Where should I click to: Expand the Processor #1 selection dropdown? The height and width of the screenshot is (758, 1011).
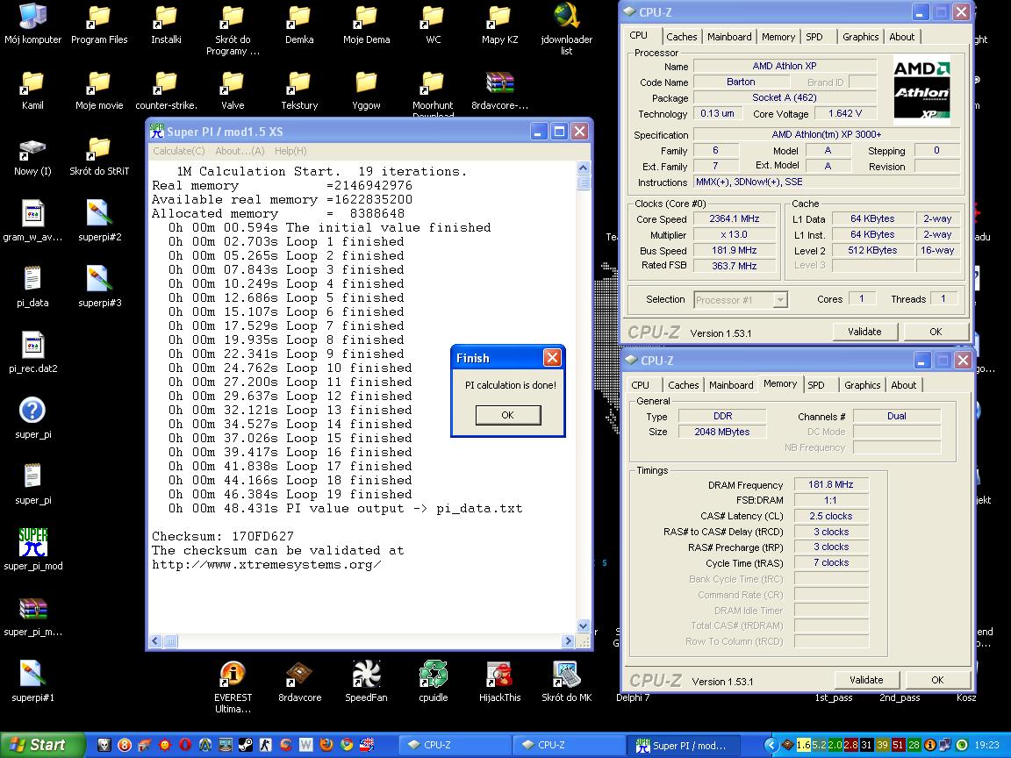tap(779, 300)
